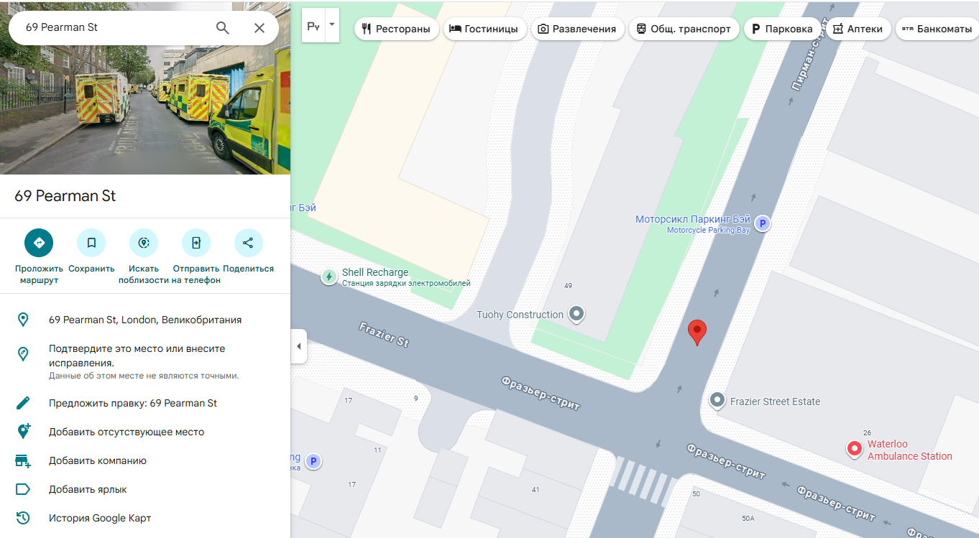The image size is (979, 538).
Task: Click the add-missing-place pin icon
Action: click(23, 432)
